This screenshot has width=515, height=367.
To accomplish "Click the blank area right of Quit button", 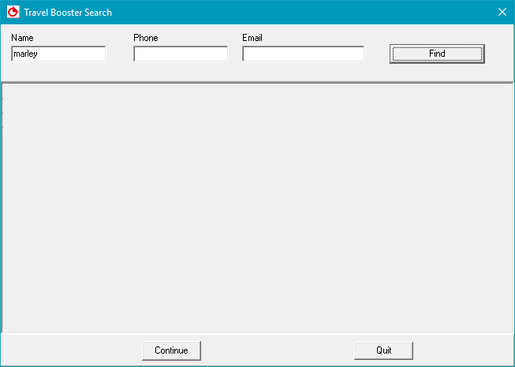I will (x=461, y=350).
